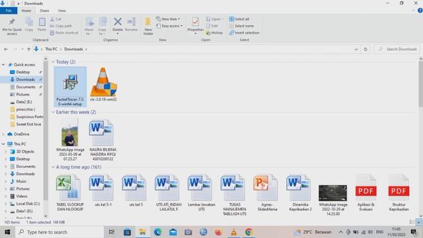Open Music under This PC
The image size is (423, 238).
click(x=21, y=181)
